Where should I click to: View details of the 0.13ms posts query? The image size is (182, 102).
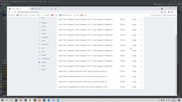click(141, 76)
